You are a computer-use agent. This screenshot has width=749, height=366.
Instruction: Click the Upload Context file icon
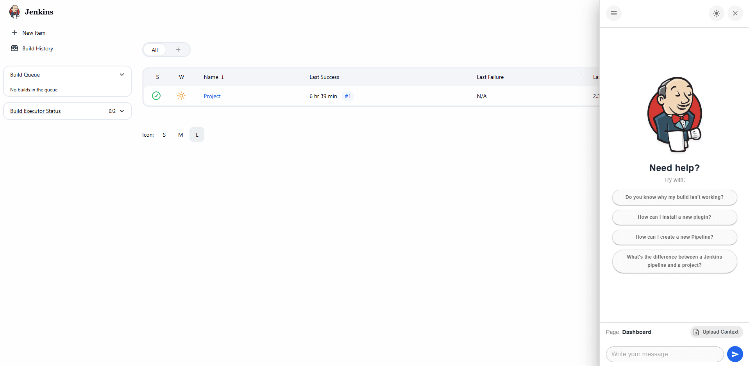[x=696, y=332]
